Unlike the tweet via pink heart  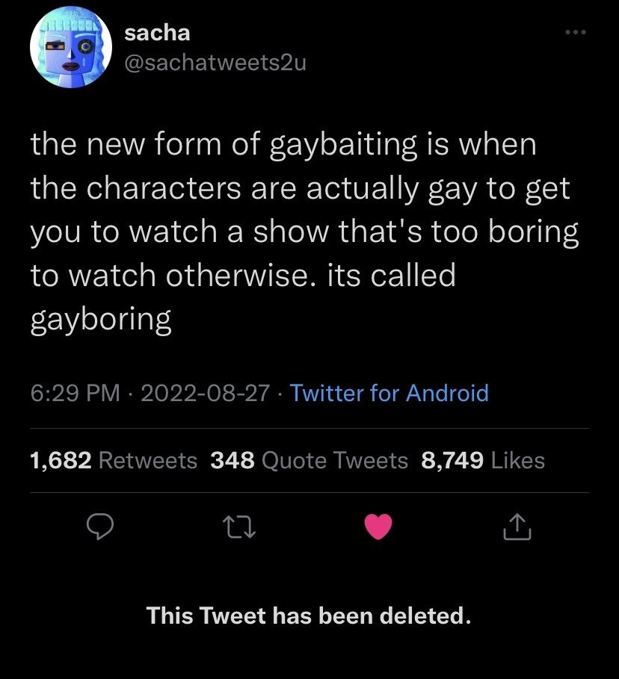click(377, 528)
